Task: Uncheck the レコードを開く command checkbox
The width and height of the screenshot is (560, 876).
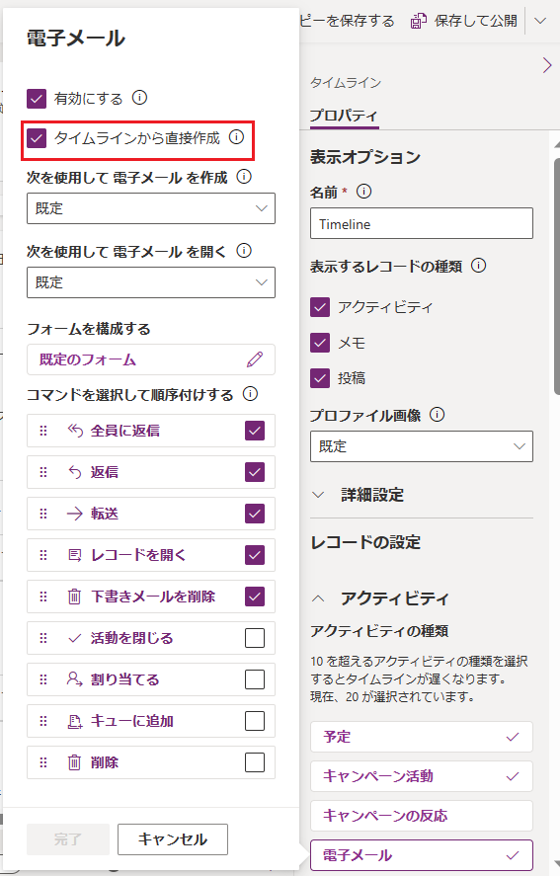Action: (x=255, y=555)
